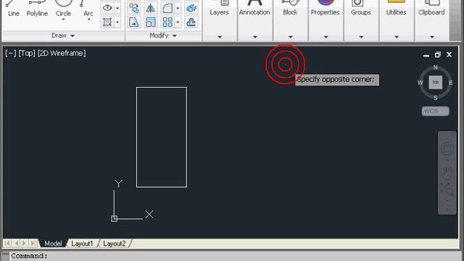Expand the Modify panel title arrow
This screenshot has width=464, height=261.
click(175, 36)
